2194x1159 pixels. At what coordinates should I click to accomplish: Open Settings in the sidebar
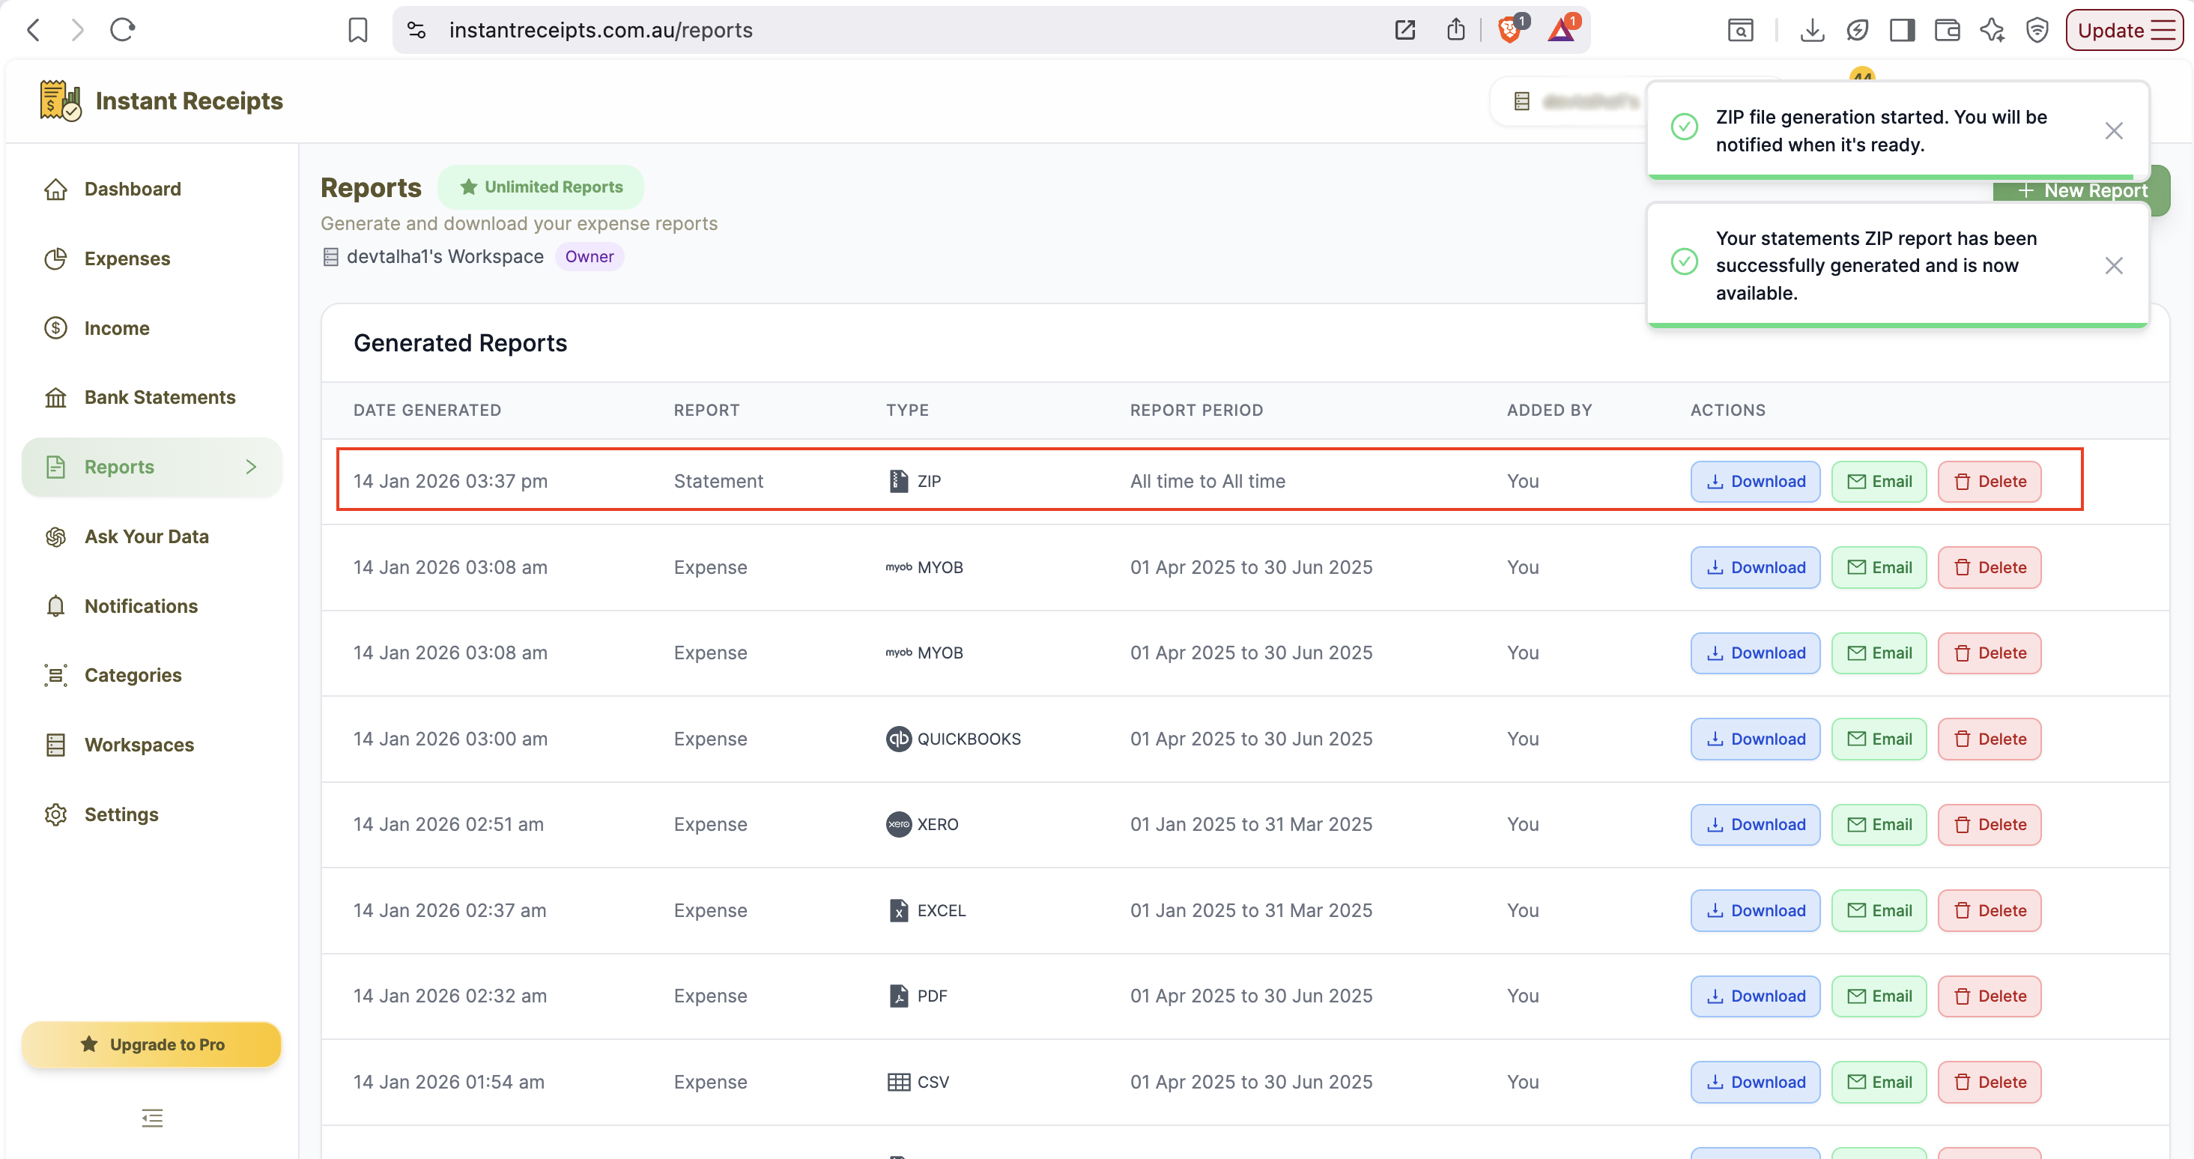151,815
